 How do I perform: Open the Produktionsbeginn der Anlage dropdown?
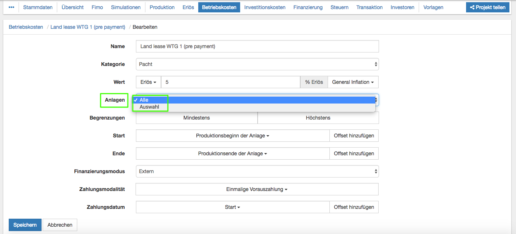point(232,136)
